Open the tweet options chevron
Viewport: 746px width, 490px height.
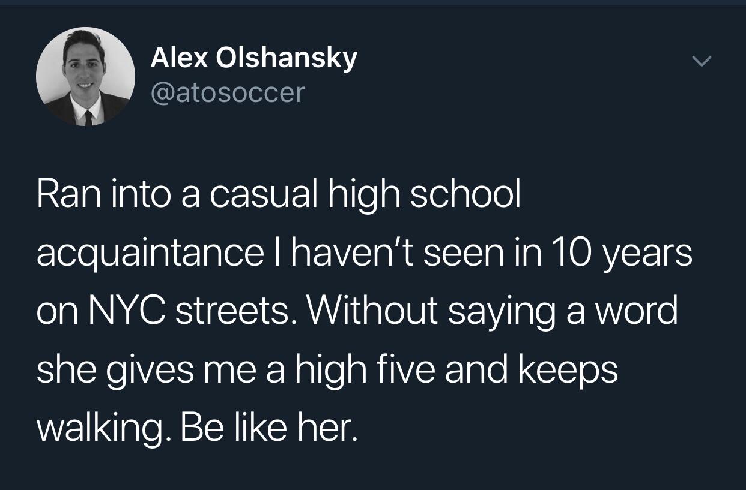[701, 61]
